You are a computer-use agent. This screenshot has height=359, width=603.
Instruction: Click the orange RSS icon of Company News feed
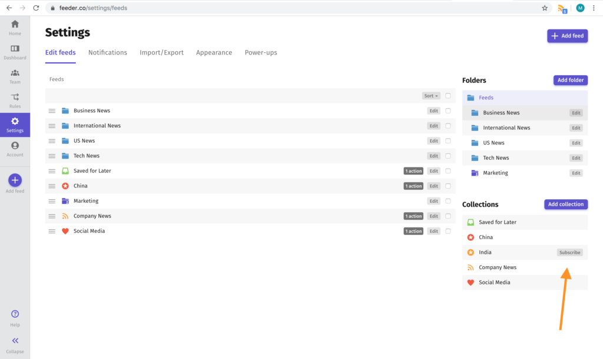pyautogui.click(x=65, y=216)
